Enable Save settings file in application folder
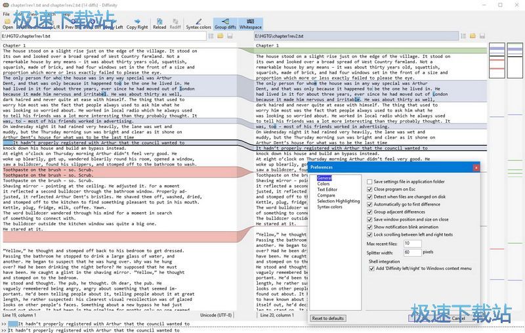This screenshot has width=525, height=333. click(x=370, y=182)
